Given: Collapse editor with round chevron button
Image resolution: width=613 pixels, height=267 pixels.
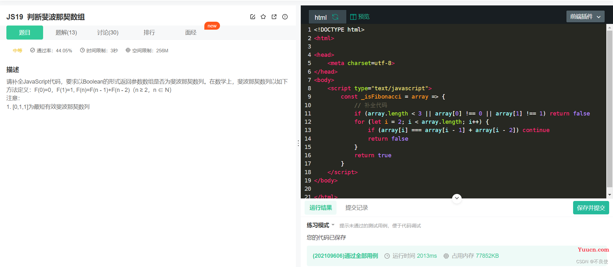Looking at the screenshot, I should (x=457, y=198).
